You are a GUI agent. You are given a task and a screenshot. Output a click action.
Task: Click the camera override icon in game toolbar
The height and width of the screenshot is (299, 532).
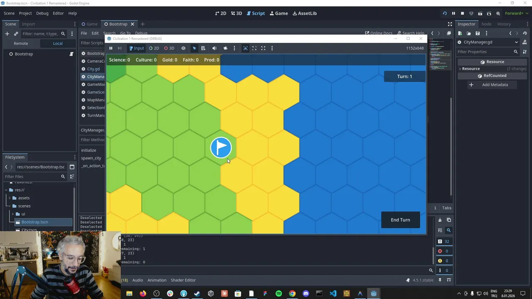[225, 48]
